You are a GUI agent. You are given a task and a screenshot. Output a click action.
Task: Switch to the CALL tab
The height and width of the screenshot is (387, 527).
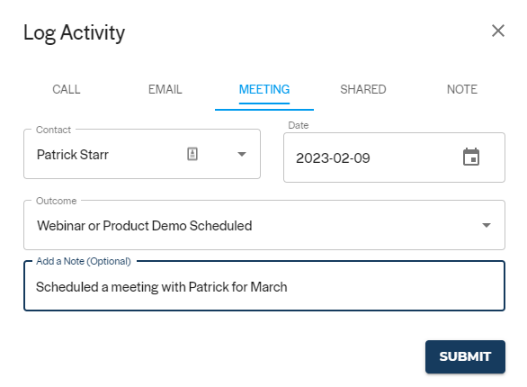click(x=67, y=89)
